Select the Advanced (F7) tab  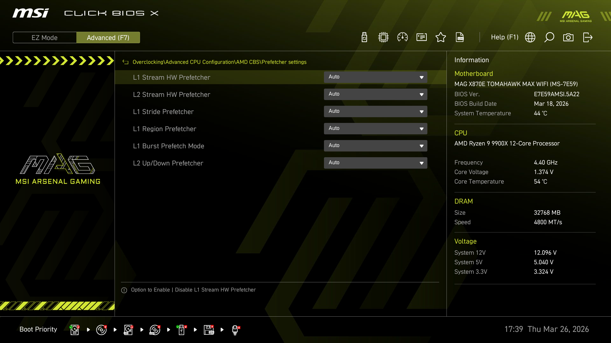(x=108, y=37)
